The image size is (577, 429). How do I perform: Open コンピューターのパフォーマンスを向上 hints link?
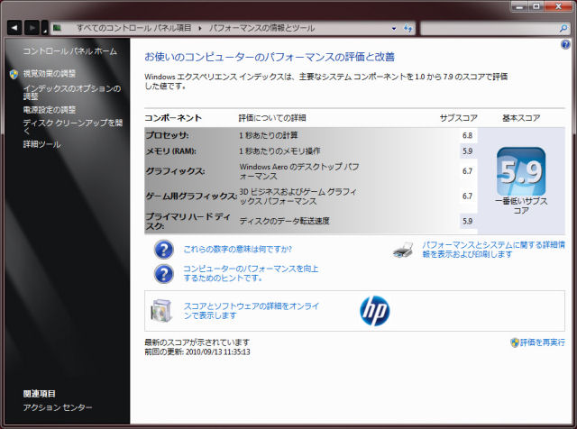click(x=251, y=273)
